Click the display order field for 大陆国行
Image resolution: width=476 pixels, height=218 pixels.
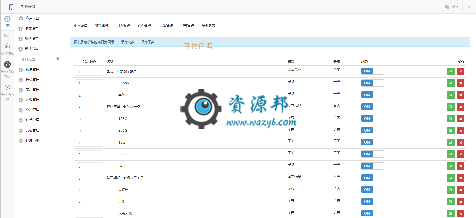[89, 190]
